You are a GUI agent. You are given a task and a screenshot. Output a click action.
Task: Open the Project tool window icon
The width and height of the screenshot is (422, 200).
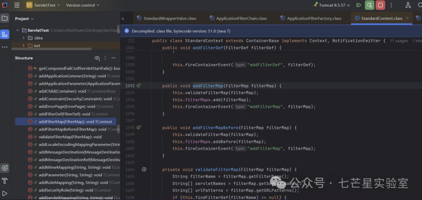[x=5, y=18]
